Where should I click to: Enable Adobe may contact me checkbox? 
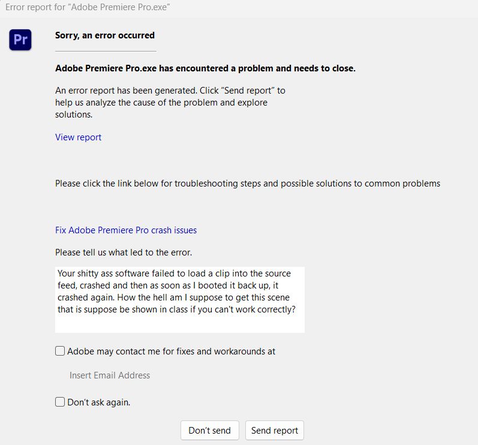click(x=60, y=351)
